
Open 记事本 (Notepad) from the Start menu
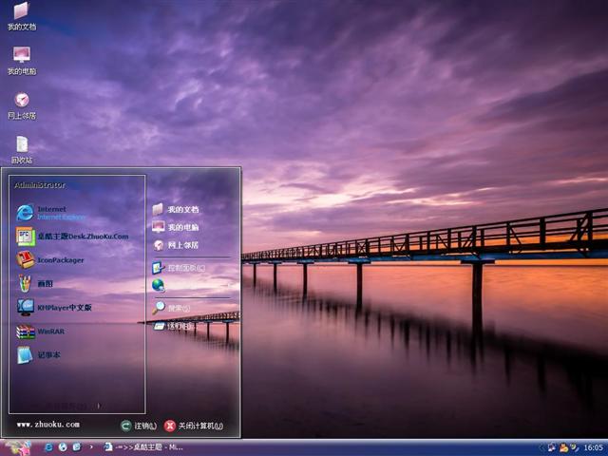(48, 355)
